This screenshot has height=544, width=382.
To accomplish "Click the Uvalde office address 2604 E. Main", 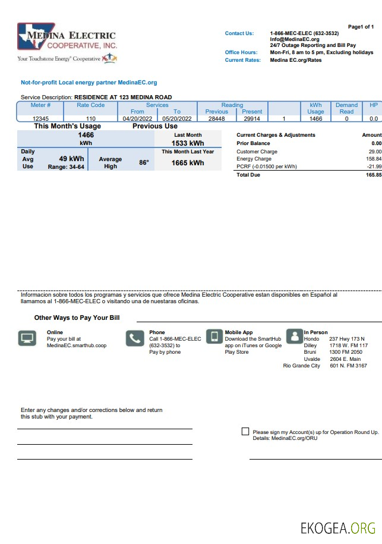I will click(x=345, y=359).
